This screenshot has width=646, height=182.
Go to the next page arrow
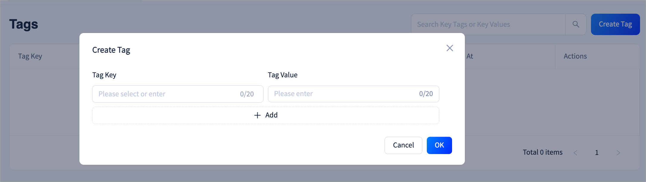tap(618, 153)
